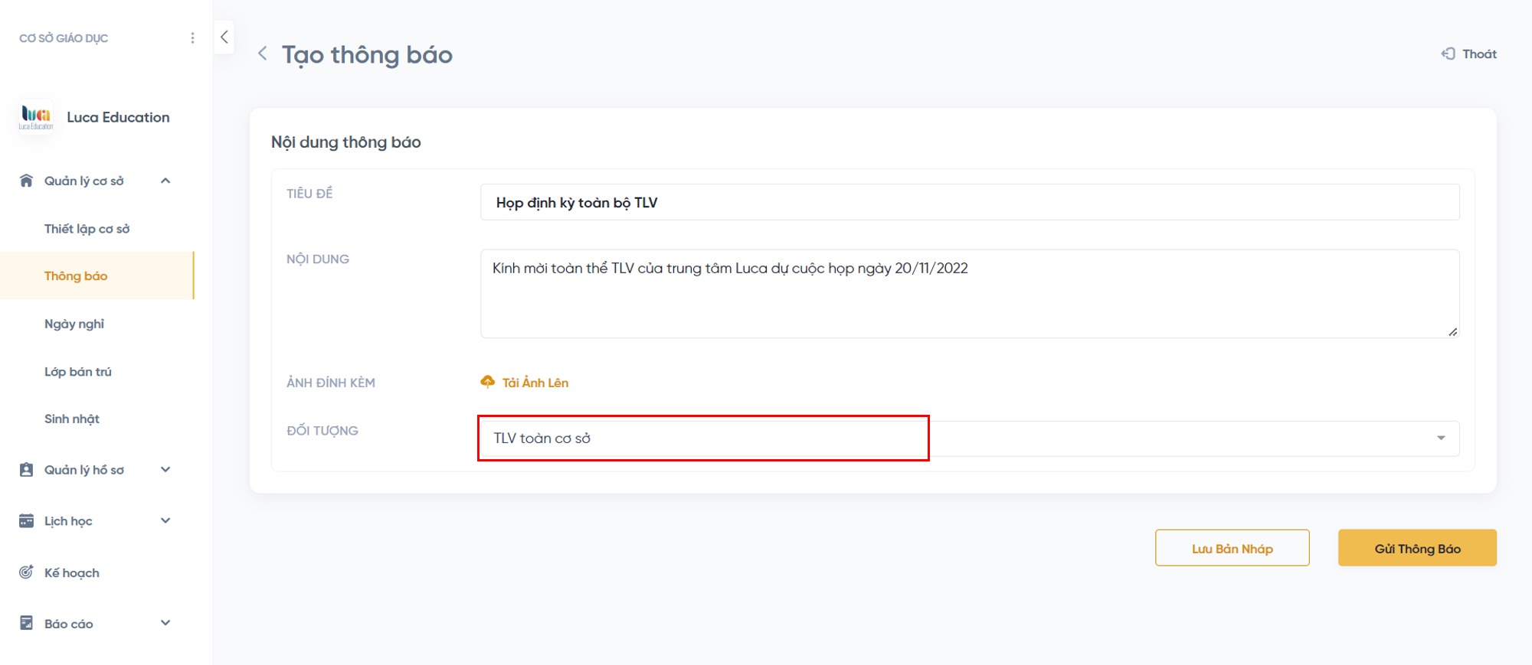Click the three-dot menu beside CƠ SỞ GIÁO DỤC
The width and height of the screenshot is (1532, 665).
[x=192, y=38]
